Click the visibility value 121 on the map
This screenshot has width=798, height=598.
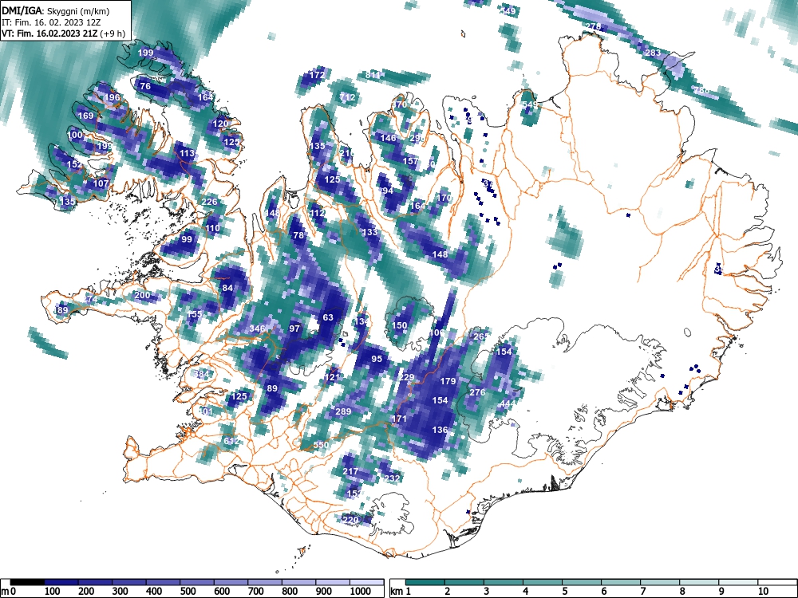(332, 377)
